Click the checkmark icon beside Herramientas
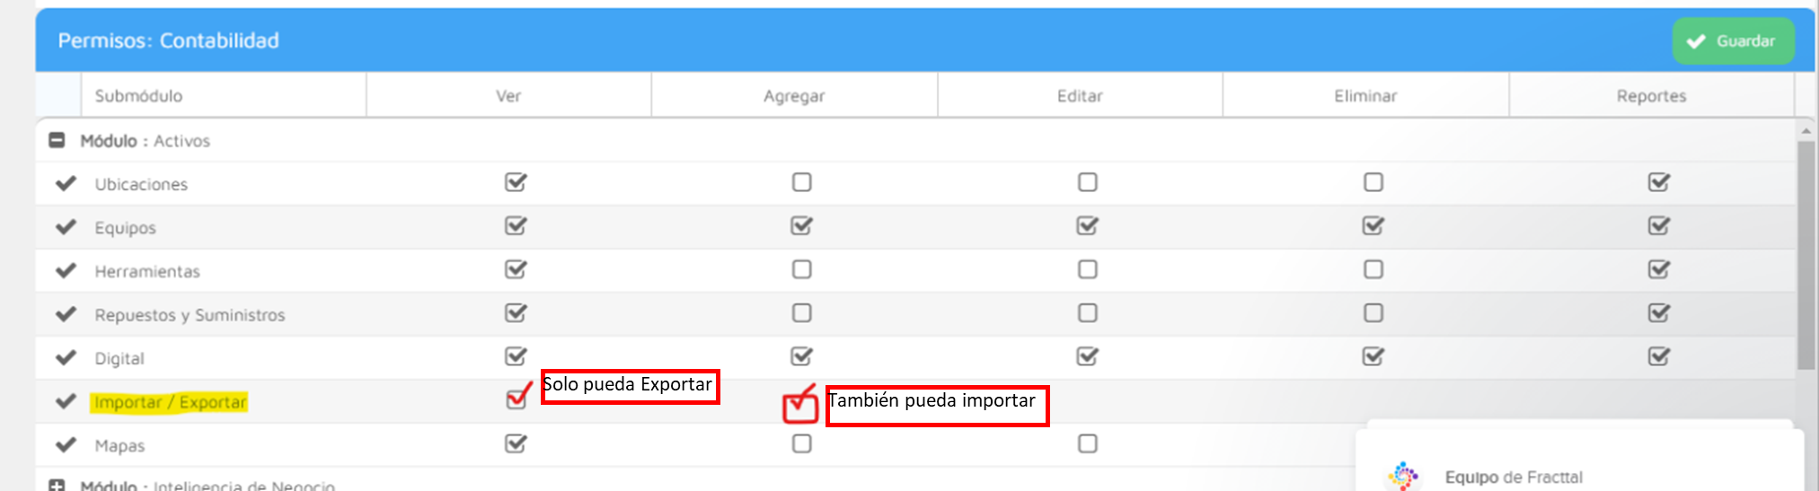This screenshot has width=1819, height=491. [x=66, y=270]
